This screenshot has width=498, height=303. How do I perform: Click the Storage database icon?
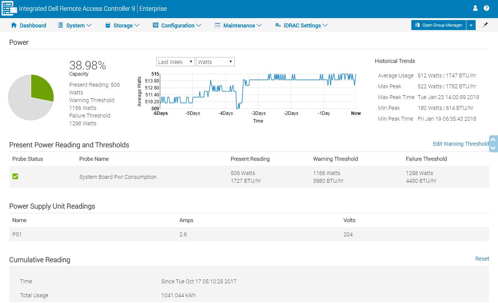click(107, 25)
